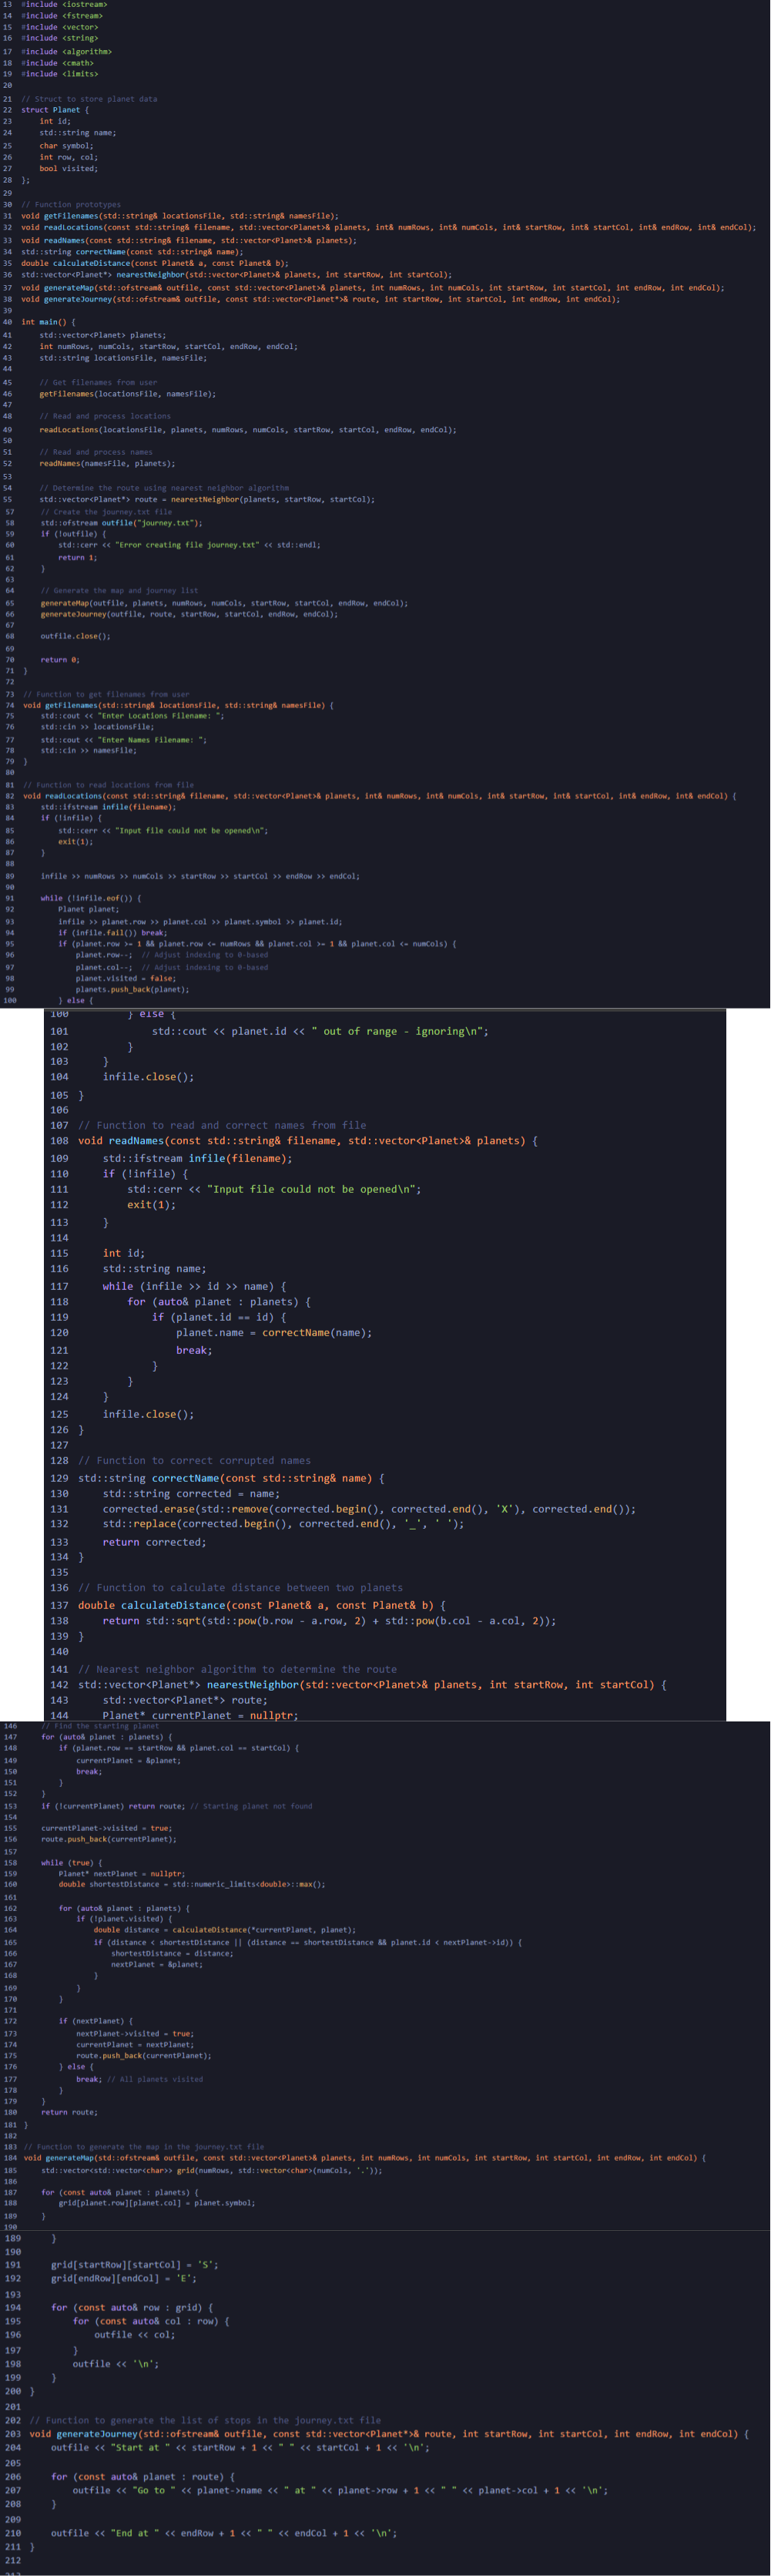Screen dimensions: 771x2576
Task: Click the "std::cin >> namesFile;" line
Action: (x=88, y=750)
